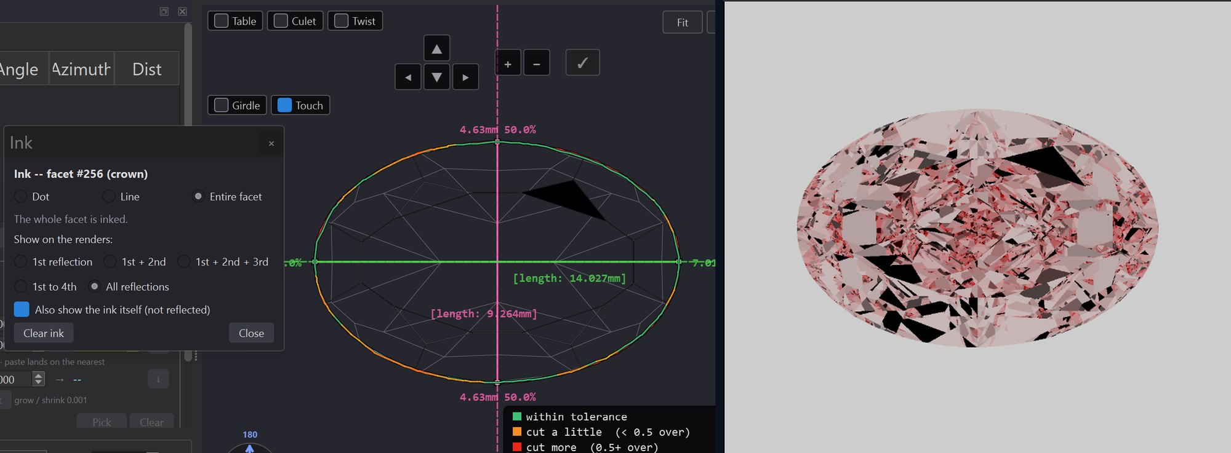
Task: Confirm with the checkmark button
Action: point(583,63)
